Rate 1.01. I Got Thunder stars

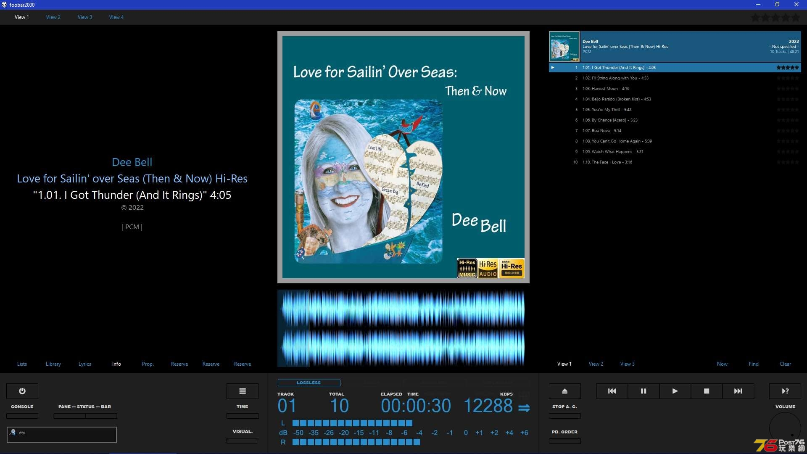click(x=788, y=67)
